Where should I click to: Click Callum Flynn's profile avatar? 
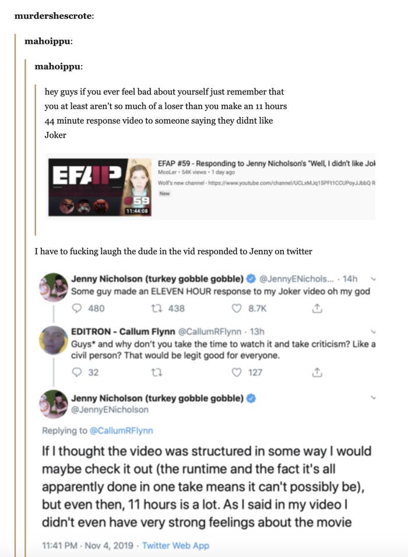point(54,339)
